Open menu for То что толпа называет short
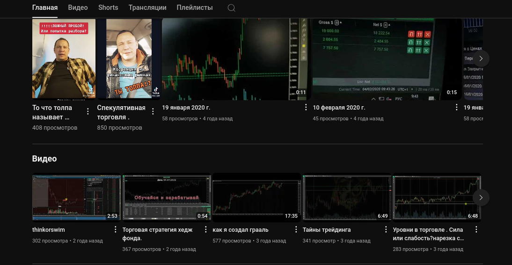The height and width of the screenshot is (265, 512). click(88, 111)
